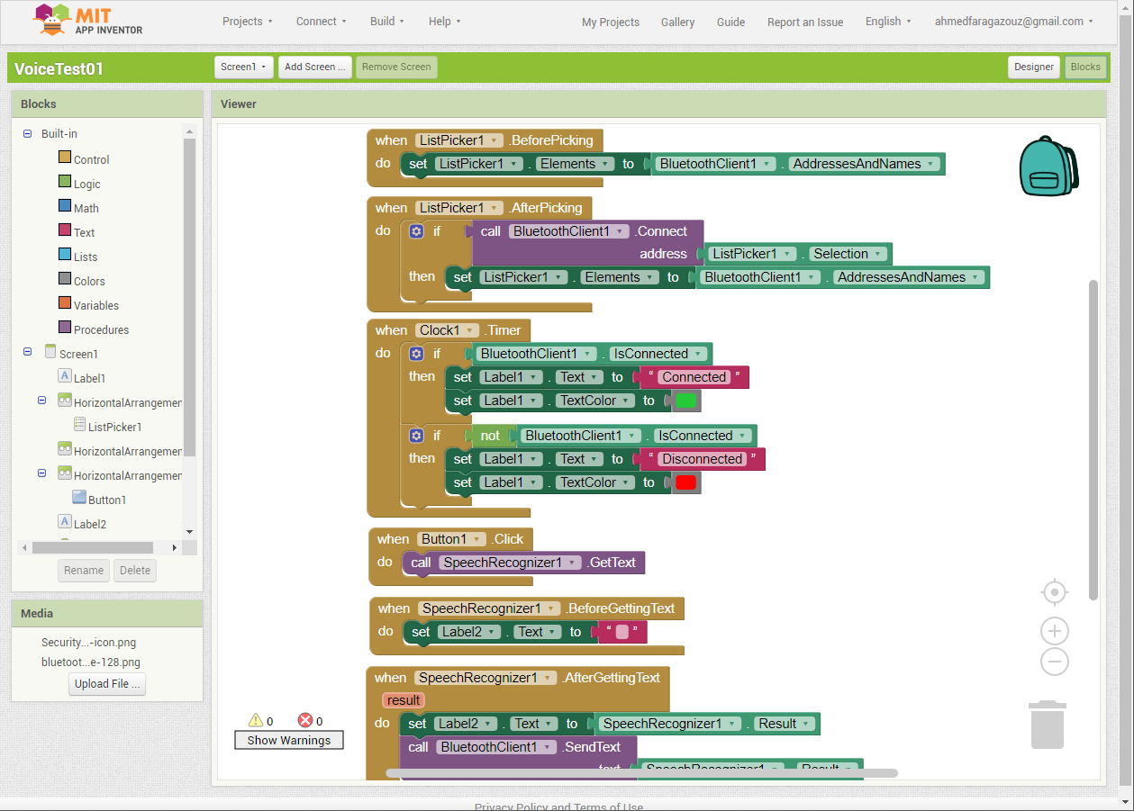Click the Delete button
This screenshot has height=811, width=1134.
pos(135,570)
